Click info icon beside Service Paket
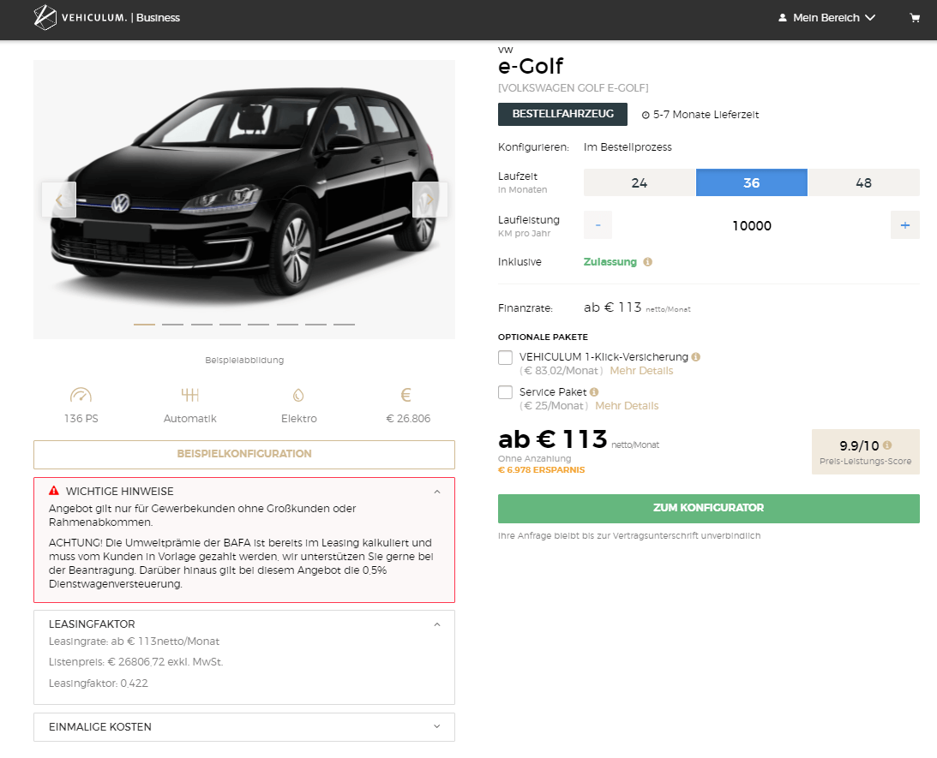 (x=594, y=392)
